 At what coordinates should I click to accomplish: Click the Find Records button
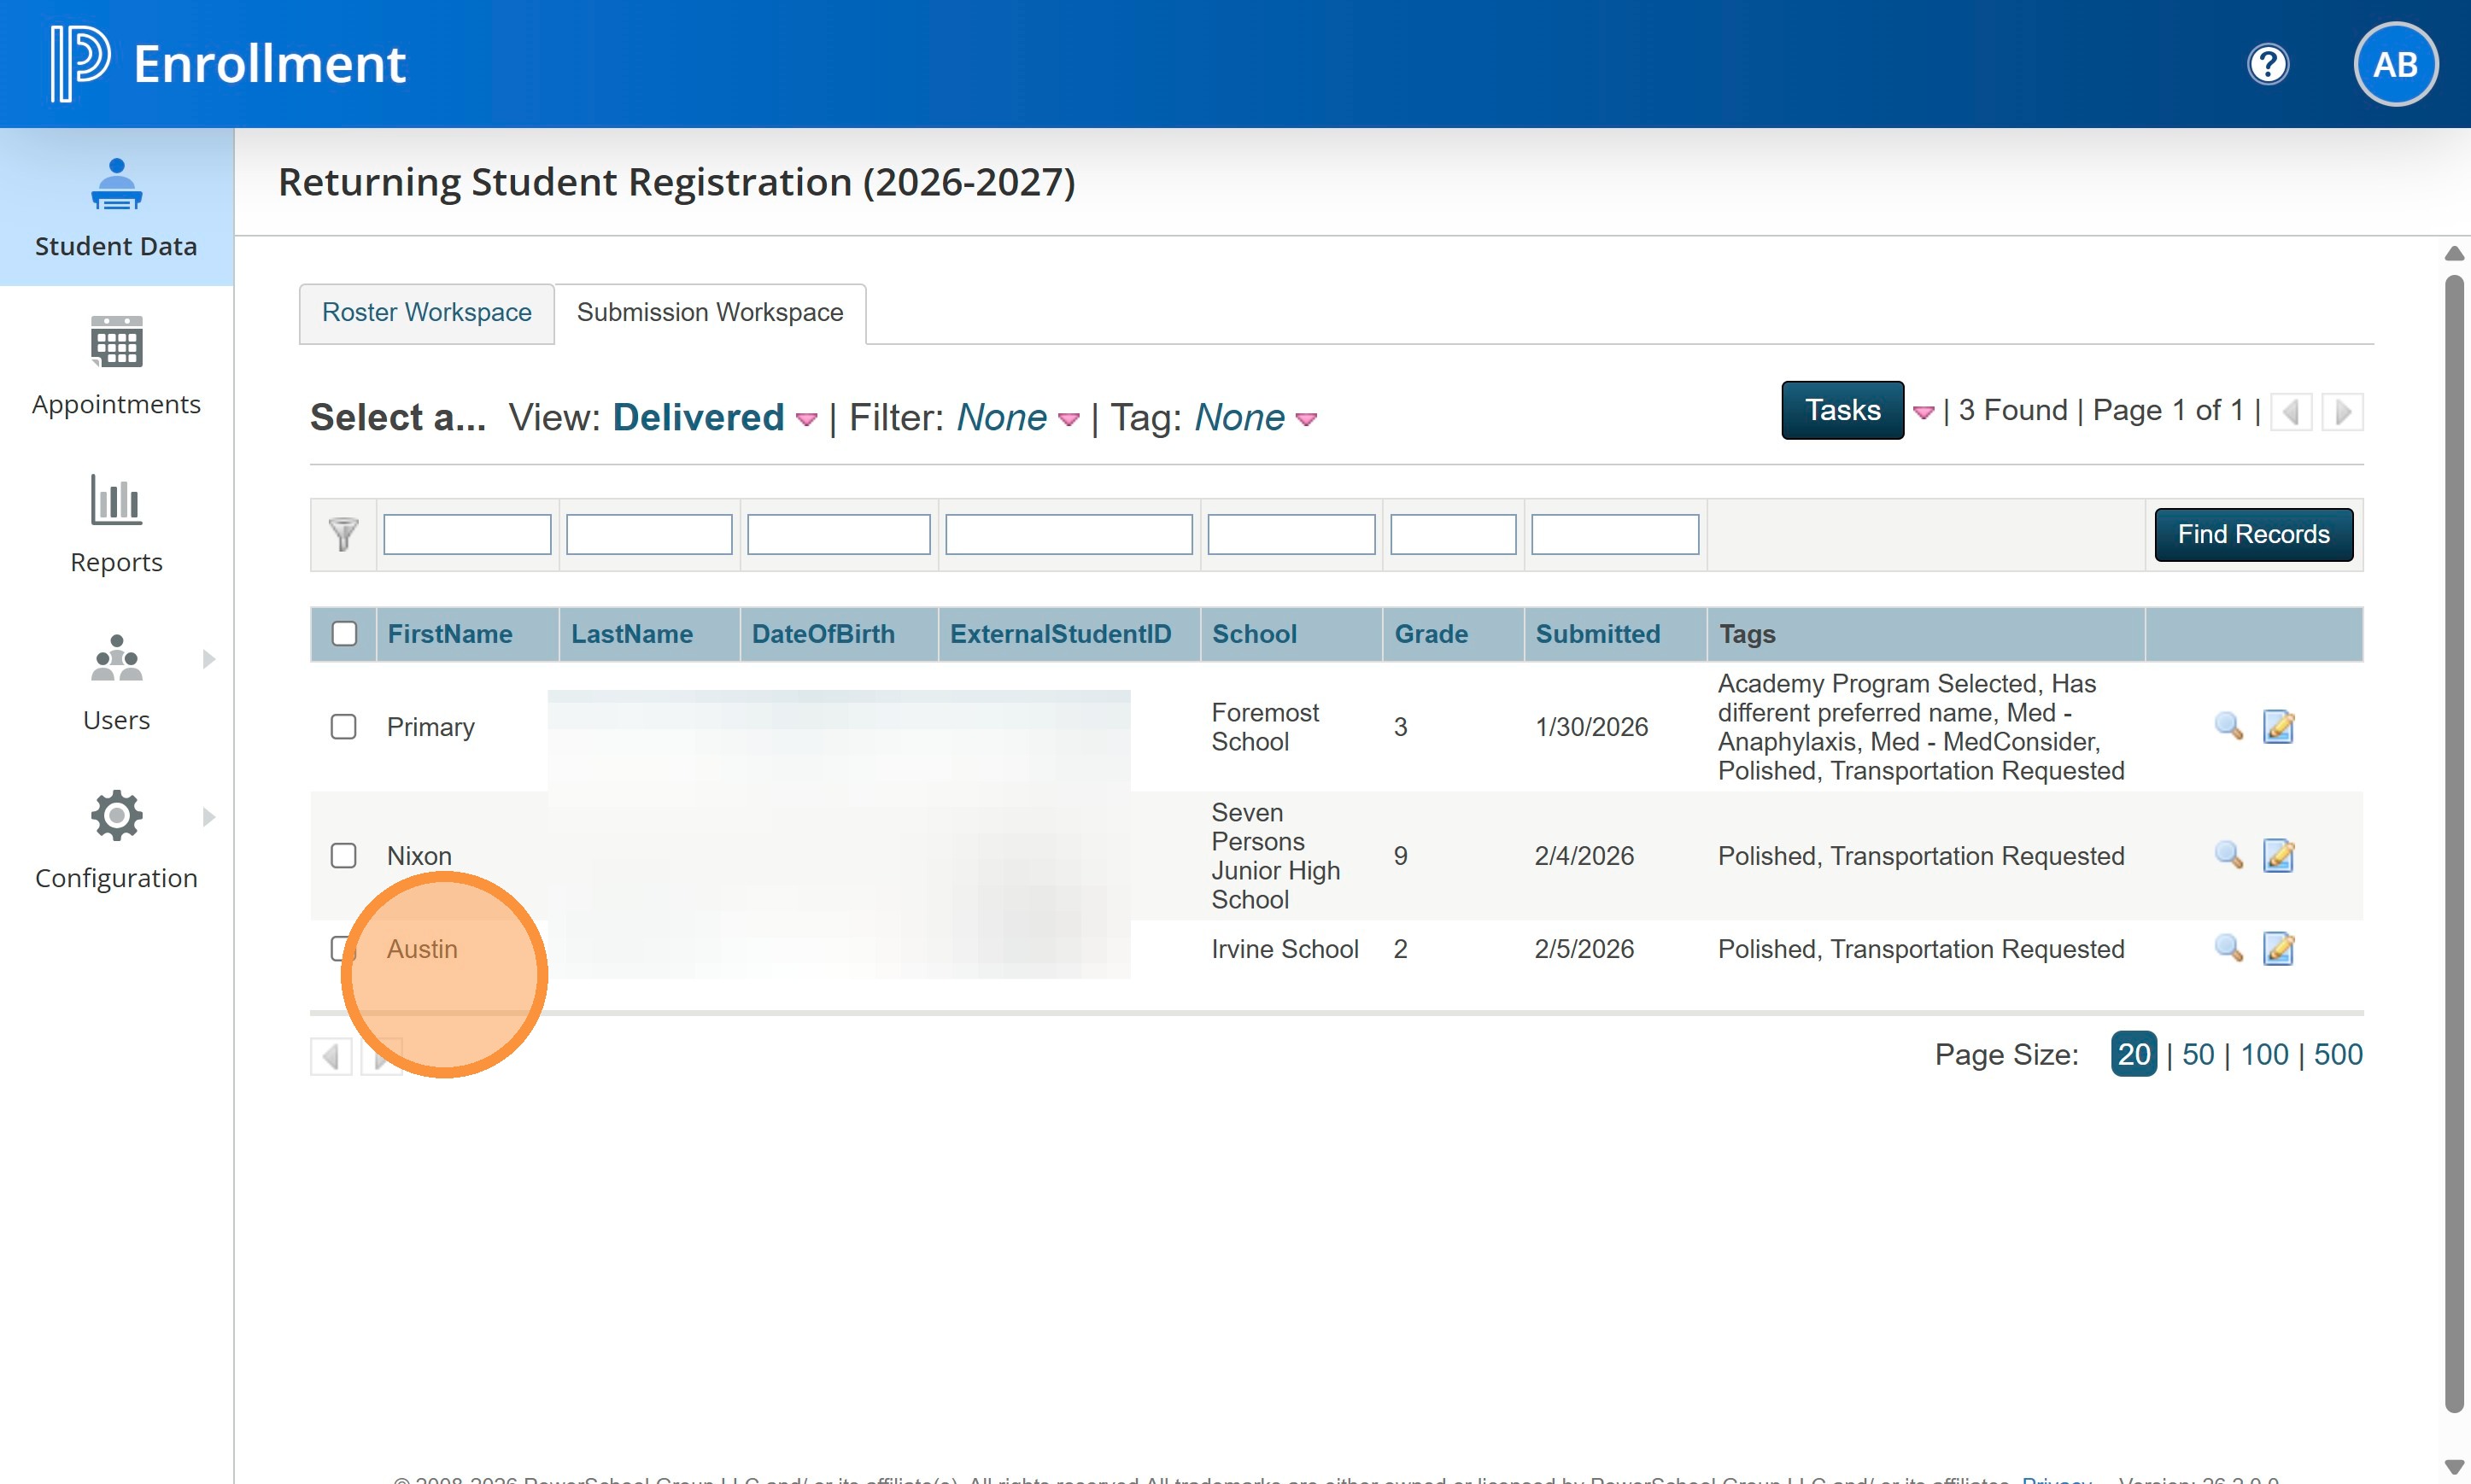tap(2253, 535)
